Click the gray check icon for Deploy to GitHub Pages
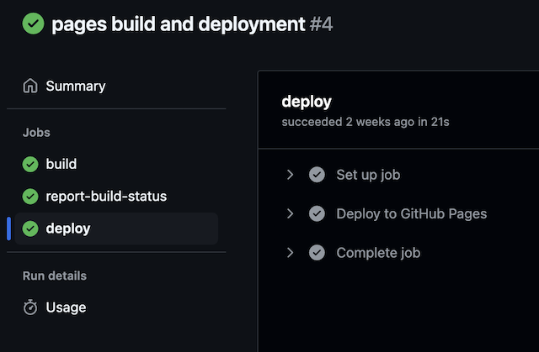Screen dimensions: 539x352 coord(317,214)
